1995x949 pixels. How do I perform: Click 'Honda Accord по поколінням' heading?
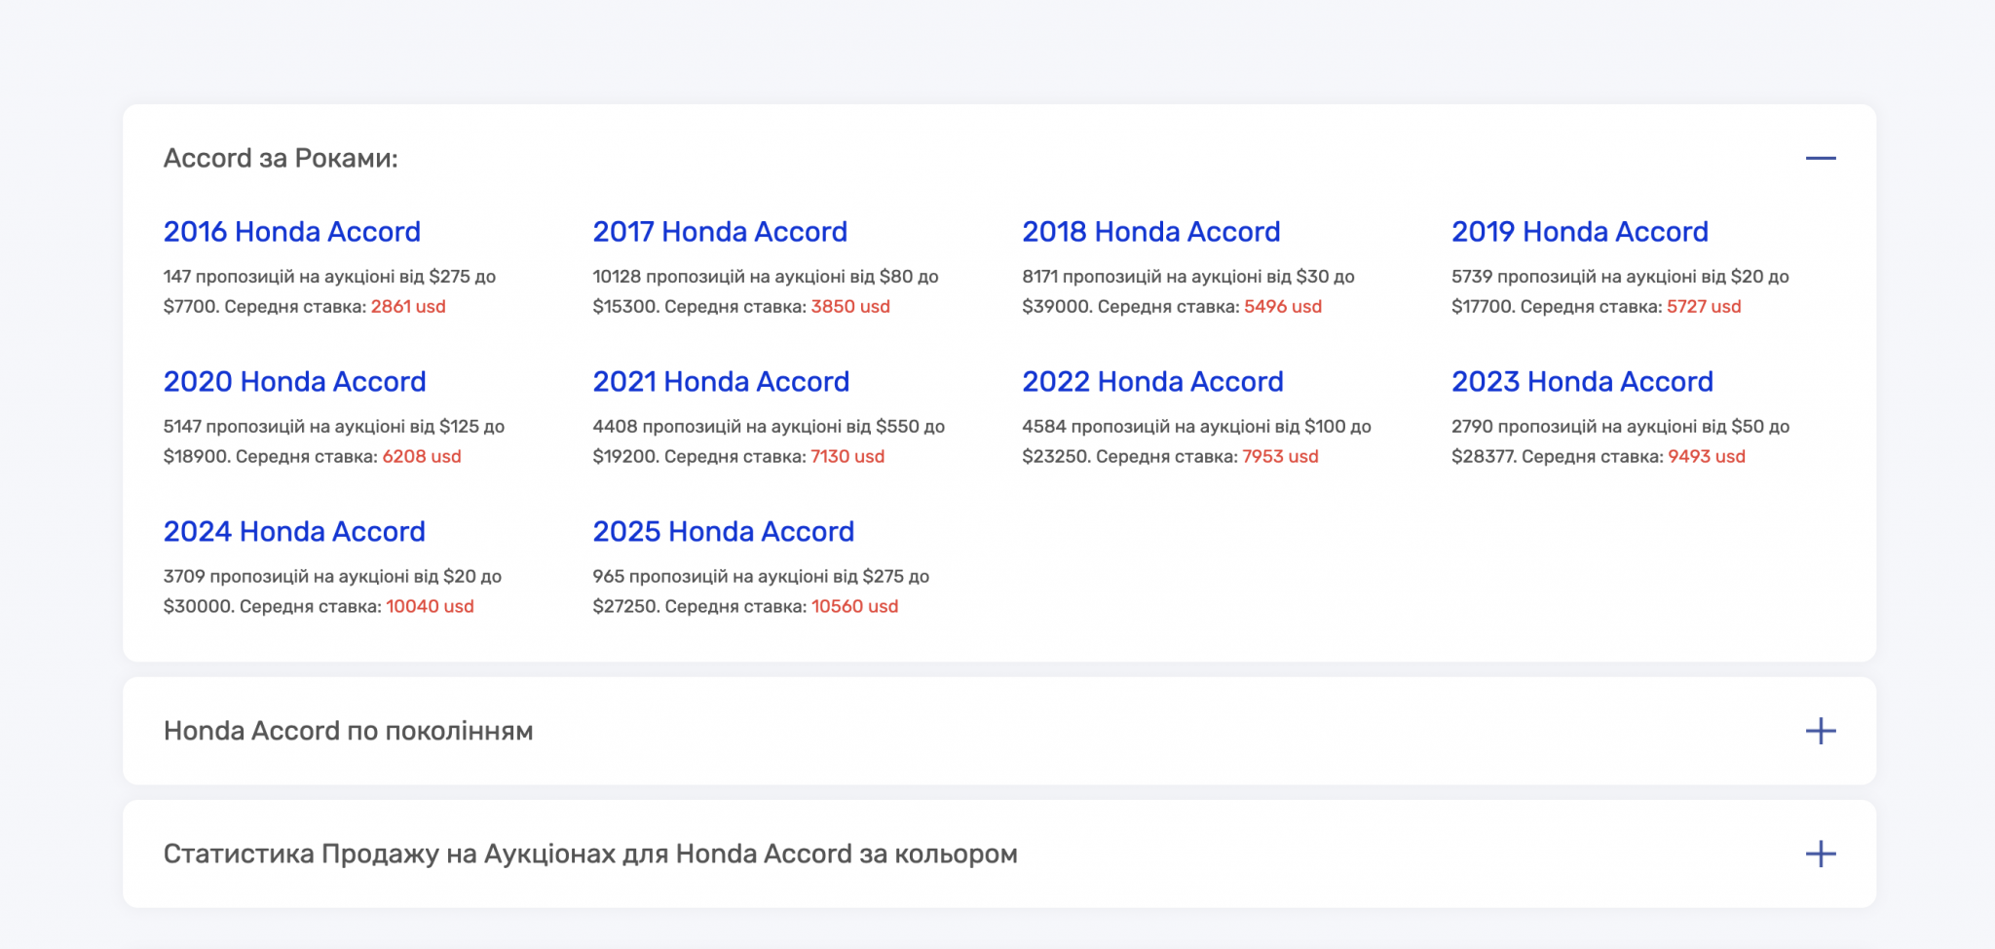click(348, 731)
